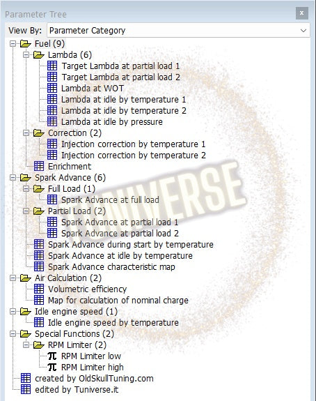Click the table icon next to Enrichment
This screenshot has width=316, height=401.
click(39, 166)
